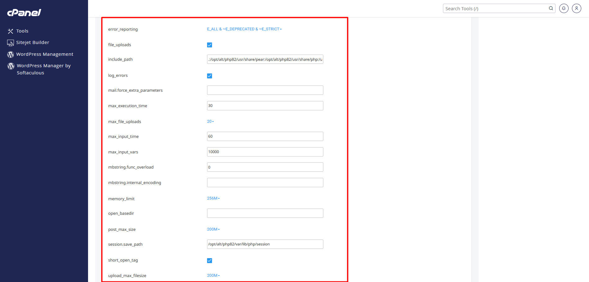Open the user account icon
Screen dimensions: 589x282
click(x=576, y=8)
